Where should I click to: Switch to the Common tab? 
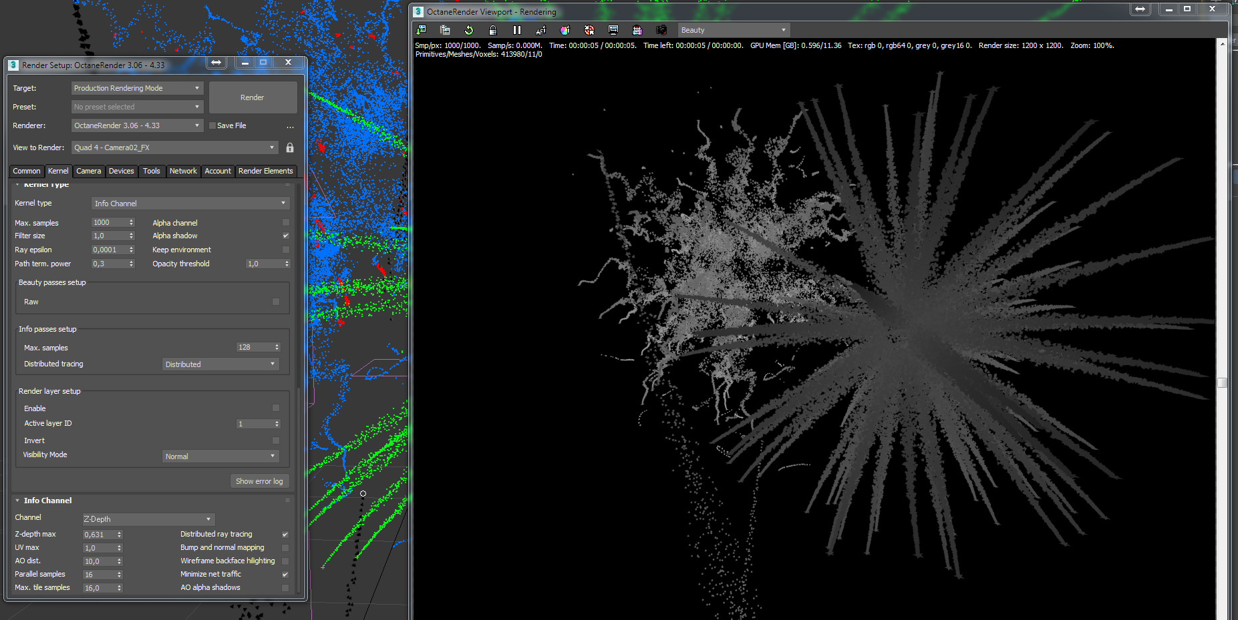(x=27, y=171)
